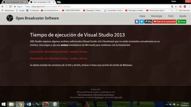Open Chat en la comunidad button
This screenshot has width=191, height=107.
[164, 22]
